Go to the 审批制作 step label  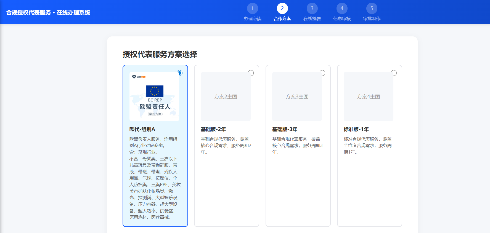[372, 18]
